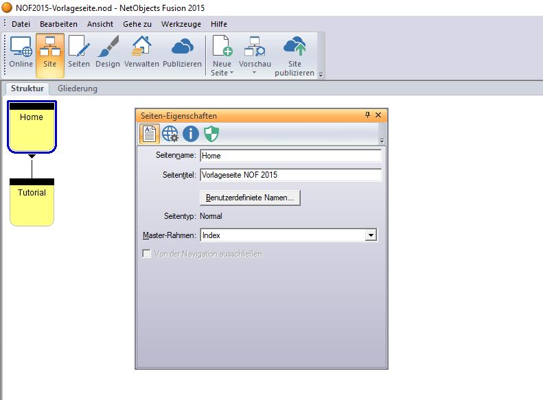Toggle Von der Navigation ausschließen checkbox
This screenshot has width=543, height=400.
click(147, 254)
